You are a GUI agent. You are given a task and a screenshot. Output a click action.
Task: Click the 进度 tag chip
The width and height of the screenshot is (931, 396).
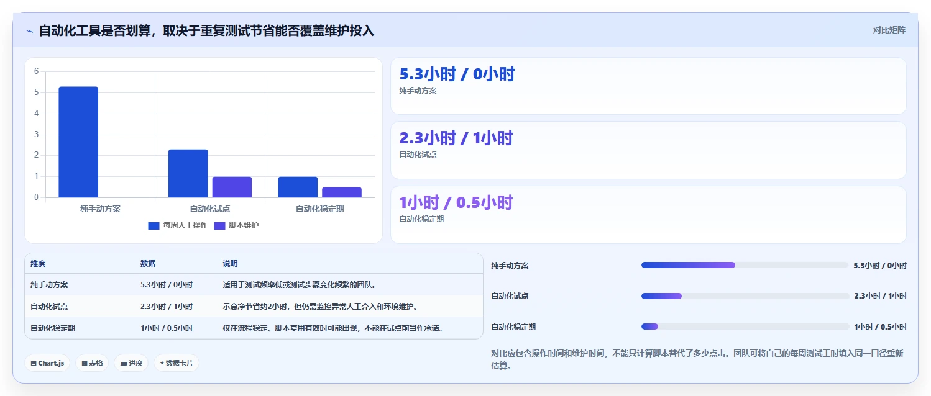pos(131,363)
